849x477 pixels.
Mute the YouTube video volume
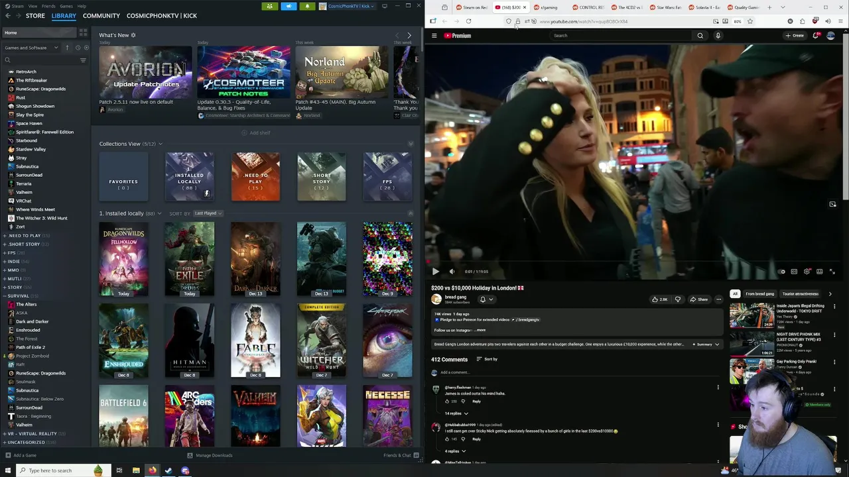coord(452,272)
